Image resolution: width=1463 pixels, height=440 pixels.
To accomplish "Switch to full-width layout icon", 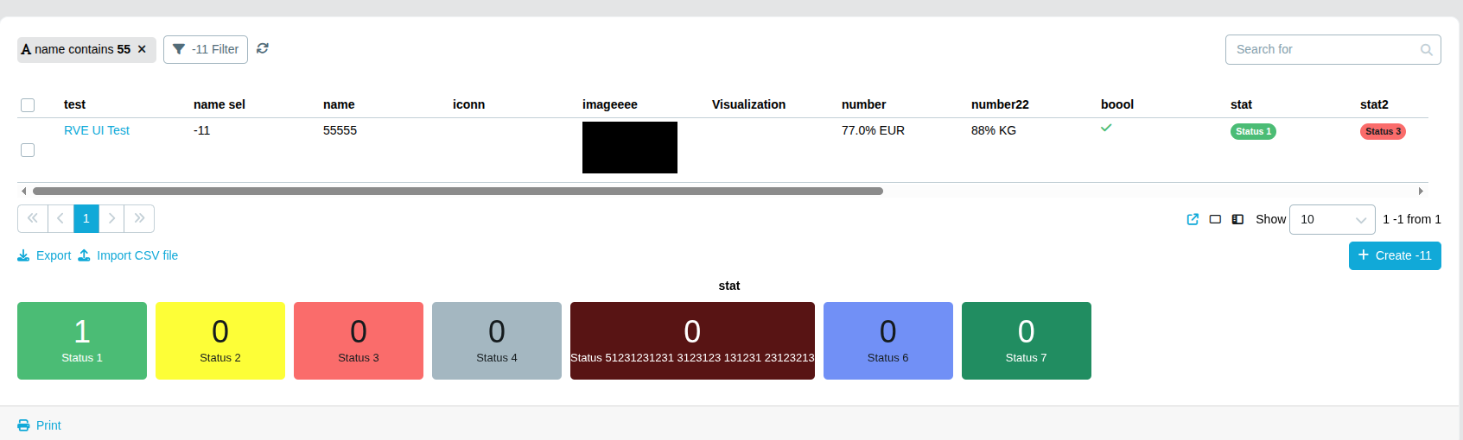I will click(1215, 219).
